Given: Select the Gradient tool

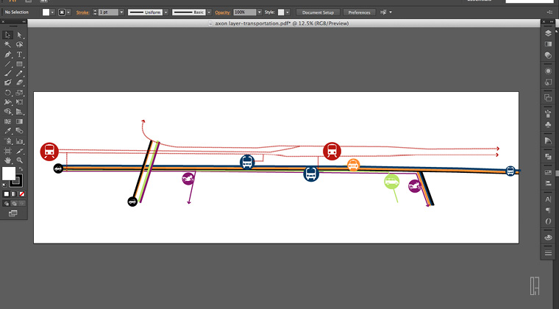Looking at the screenshot, I should click(x=20, y=121).
